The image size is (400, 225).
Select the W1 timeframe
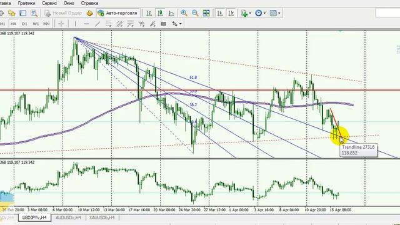(36, 24)
